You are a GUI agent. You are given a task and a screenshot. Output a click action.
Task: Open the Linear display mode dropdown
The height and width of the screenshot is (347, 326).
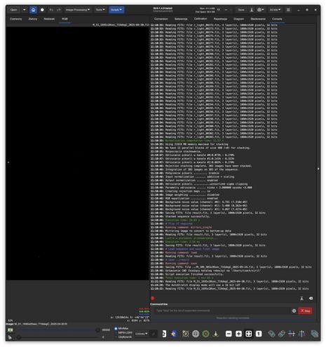click(142, 334)
